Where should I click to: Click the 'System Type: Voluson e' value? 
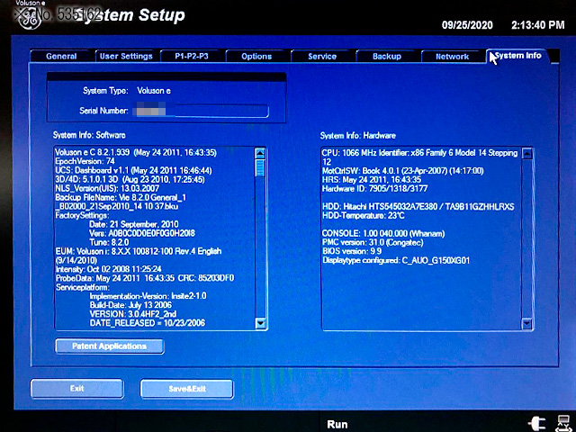tap(154, 91)
